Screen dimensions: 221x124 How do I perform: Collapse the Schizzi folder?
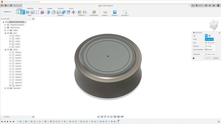coord(5,50)
